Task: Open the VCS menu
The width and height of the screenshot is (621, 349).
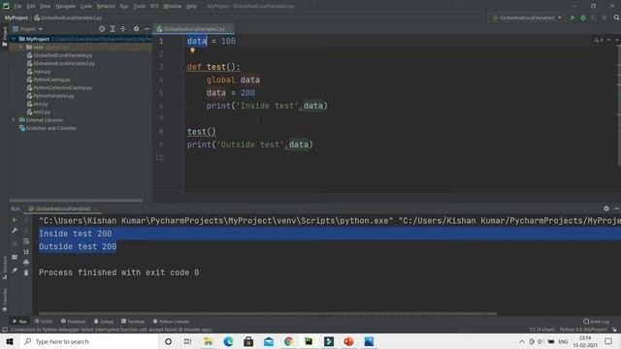Action: pyautogui.click(x=154, y=6)
